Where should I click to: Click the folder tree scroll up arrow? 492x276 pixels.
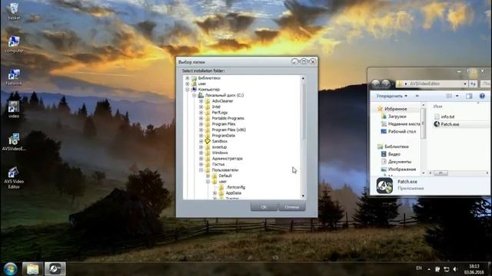click(303, 78)
